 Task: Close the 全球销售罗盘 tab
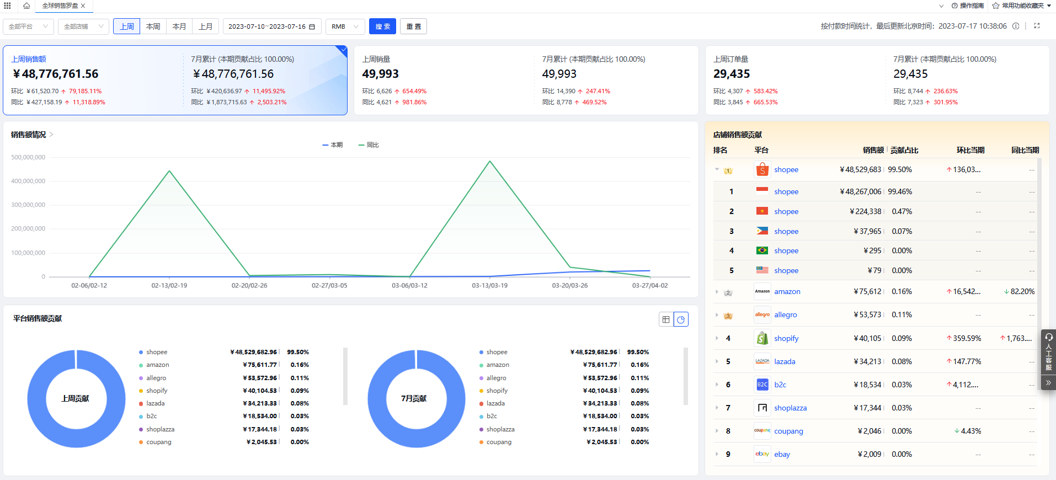[83, 6]
